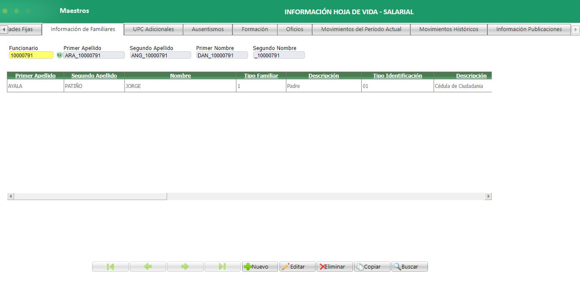Click the green help icon beside Funcionario
The height and width of the screenshot is (285, 580).
(60, 55)
